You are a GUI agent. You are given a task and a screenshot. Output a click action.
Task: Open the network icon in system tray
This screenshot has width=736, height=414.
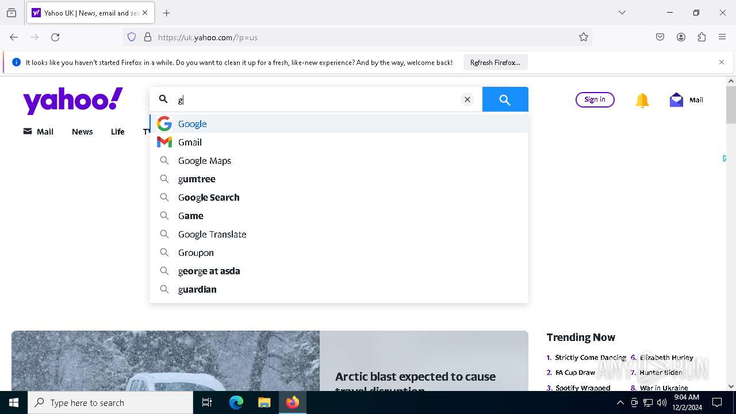coord(648,402)
